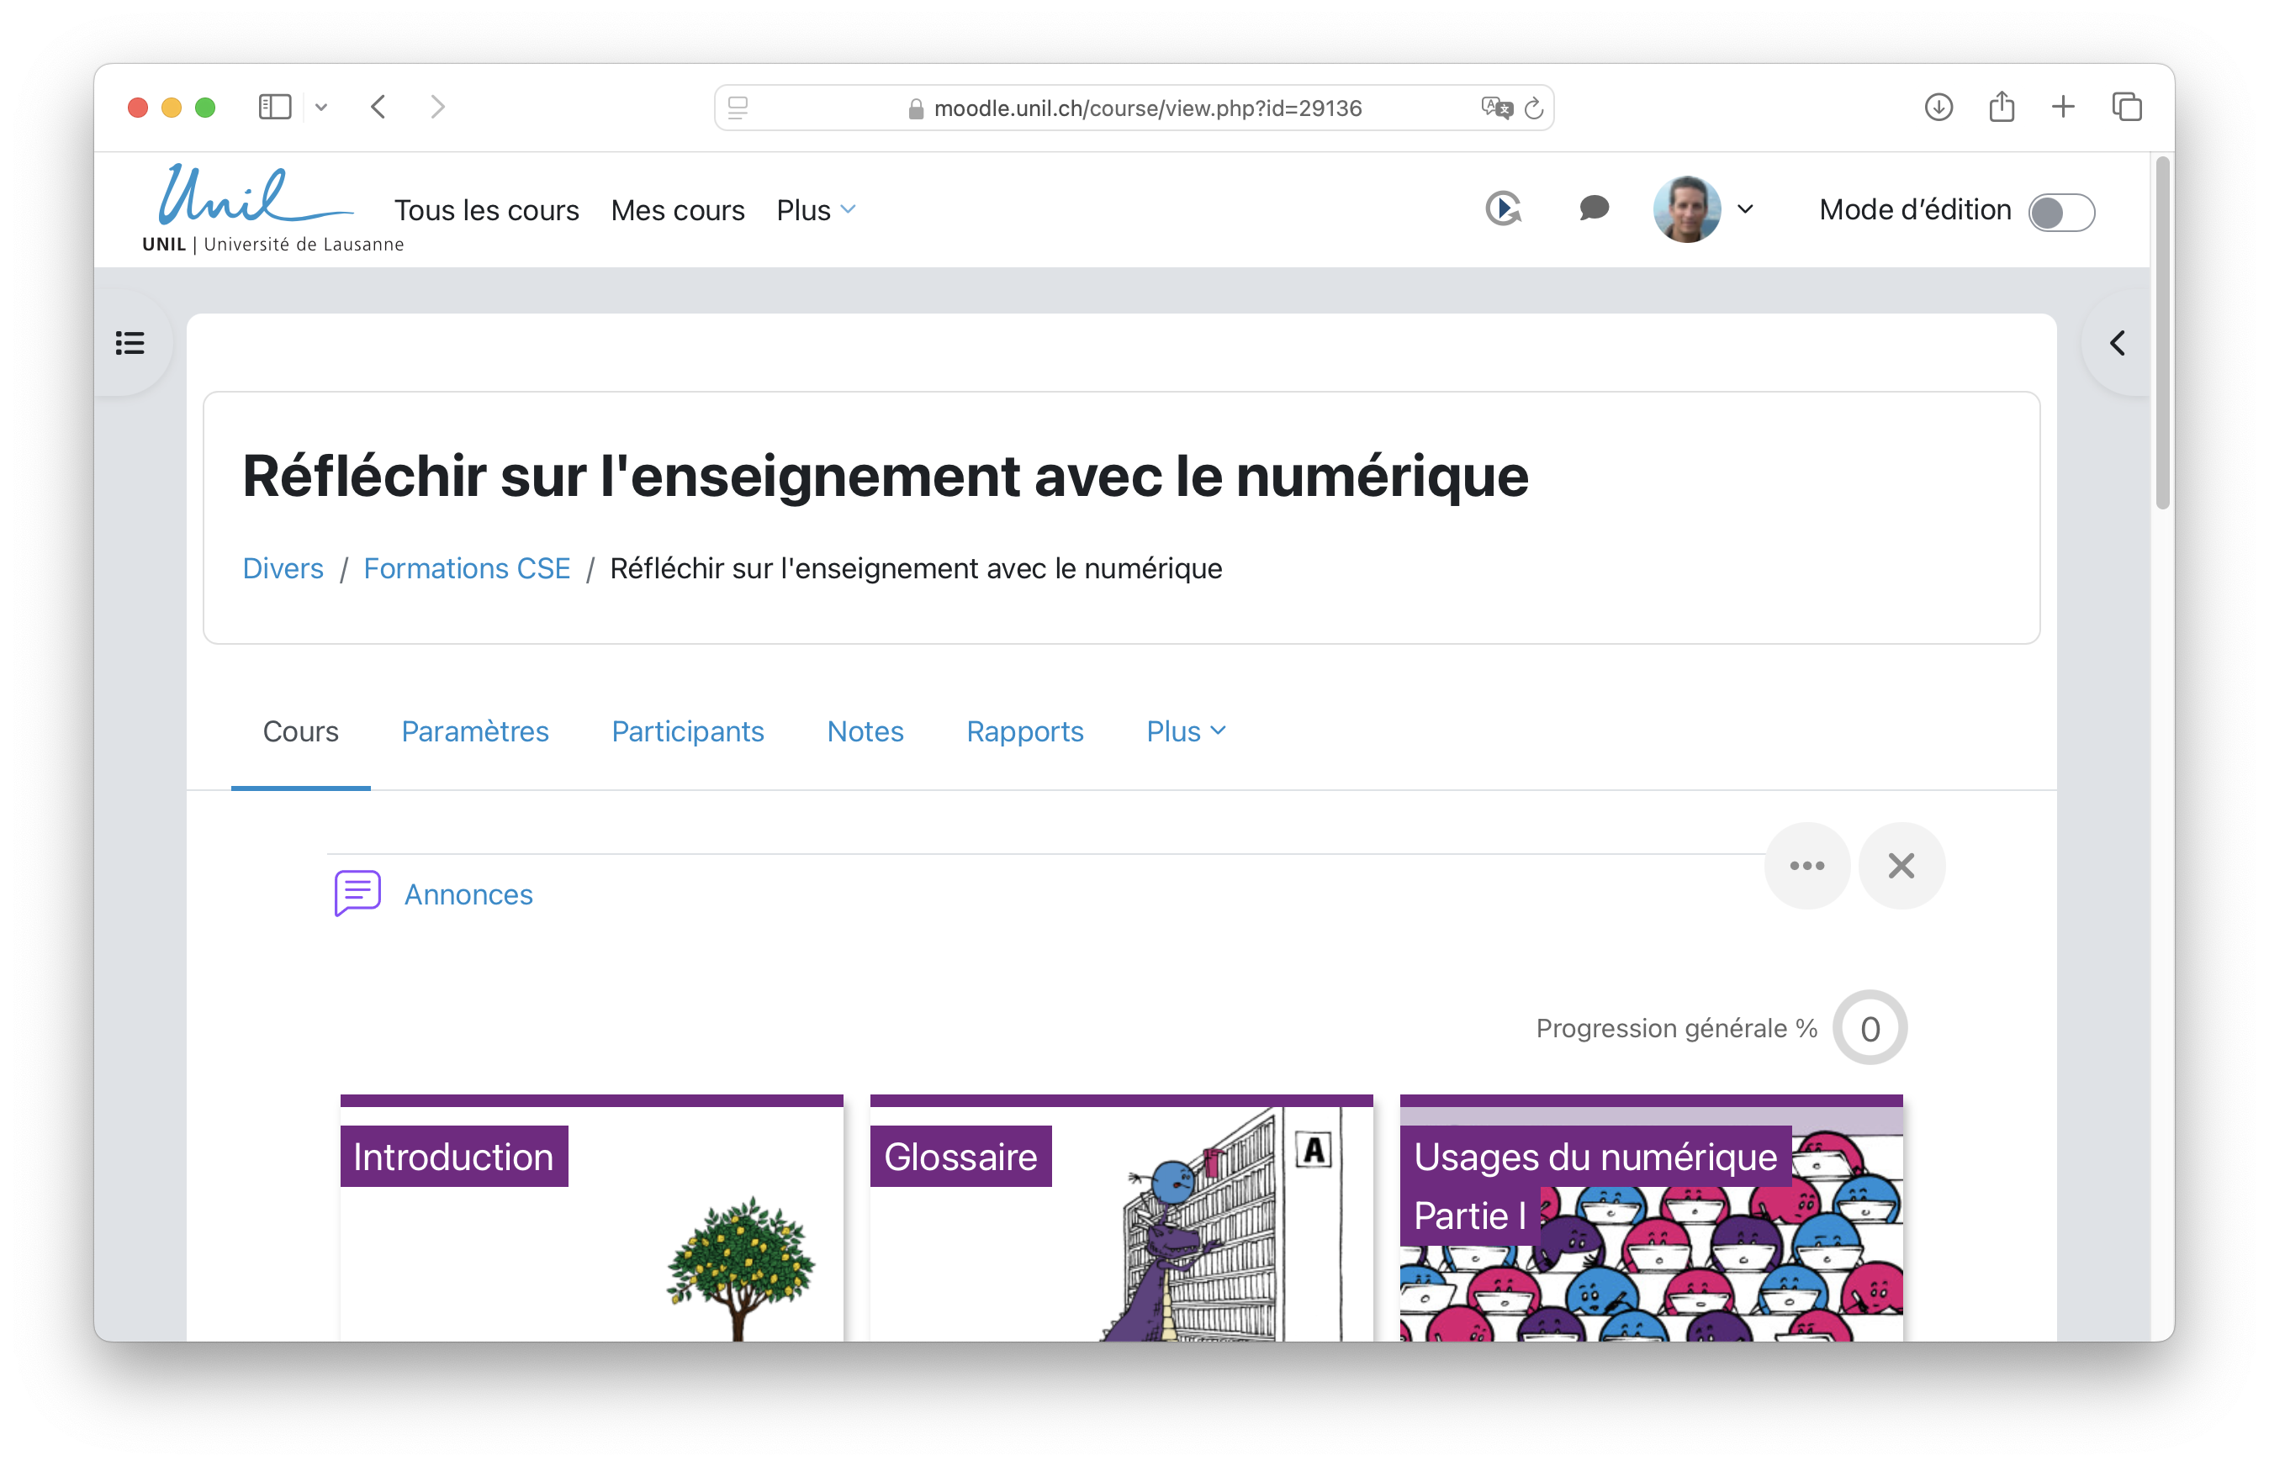Switch to the Participants tab
Screen dimensions: 2269x1466
tap(687, 731)
